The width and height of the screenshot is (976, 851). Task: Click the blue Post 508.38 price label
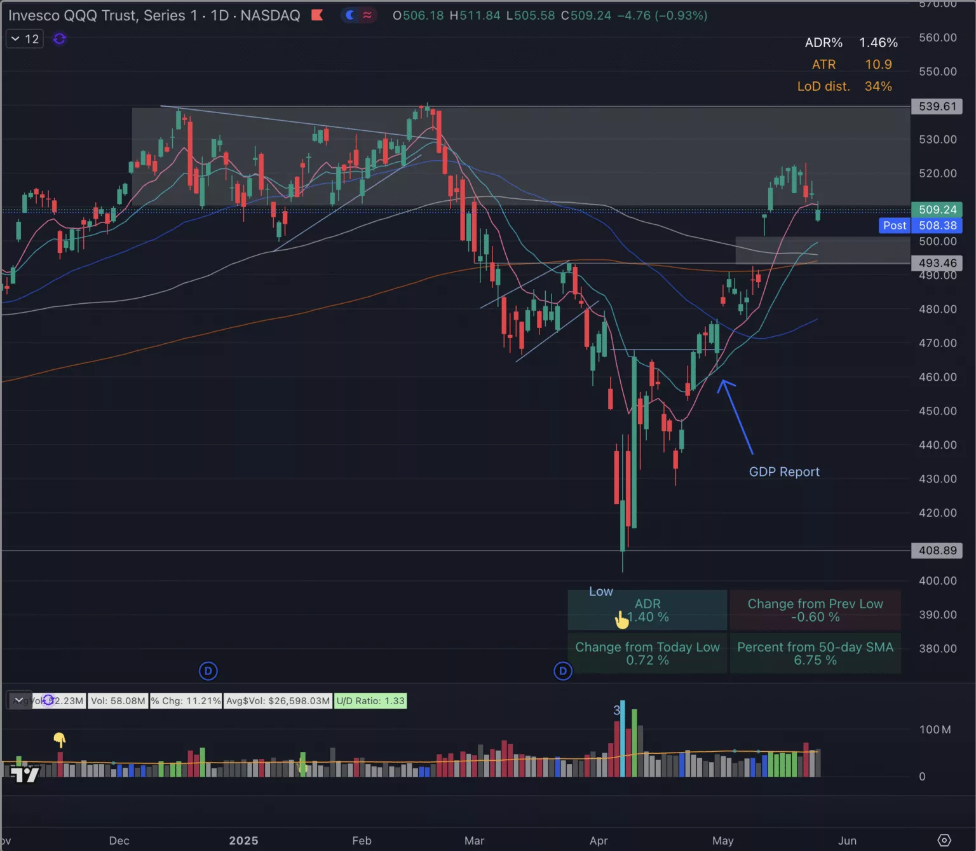pos(920,225)
